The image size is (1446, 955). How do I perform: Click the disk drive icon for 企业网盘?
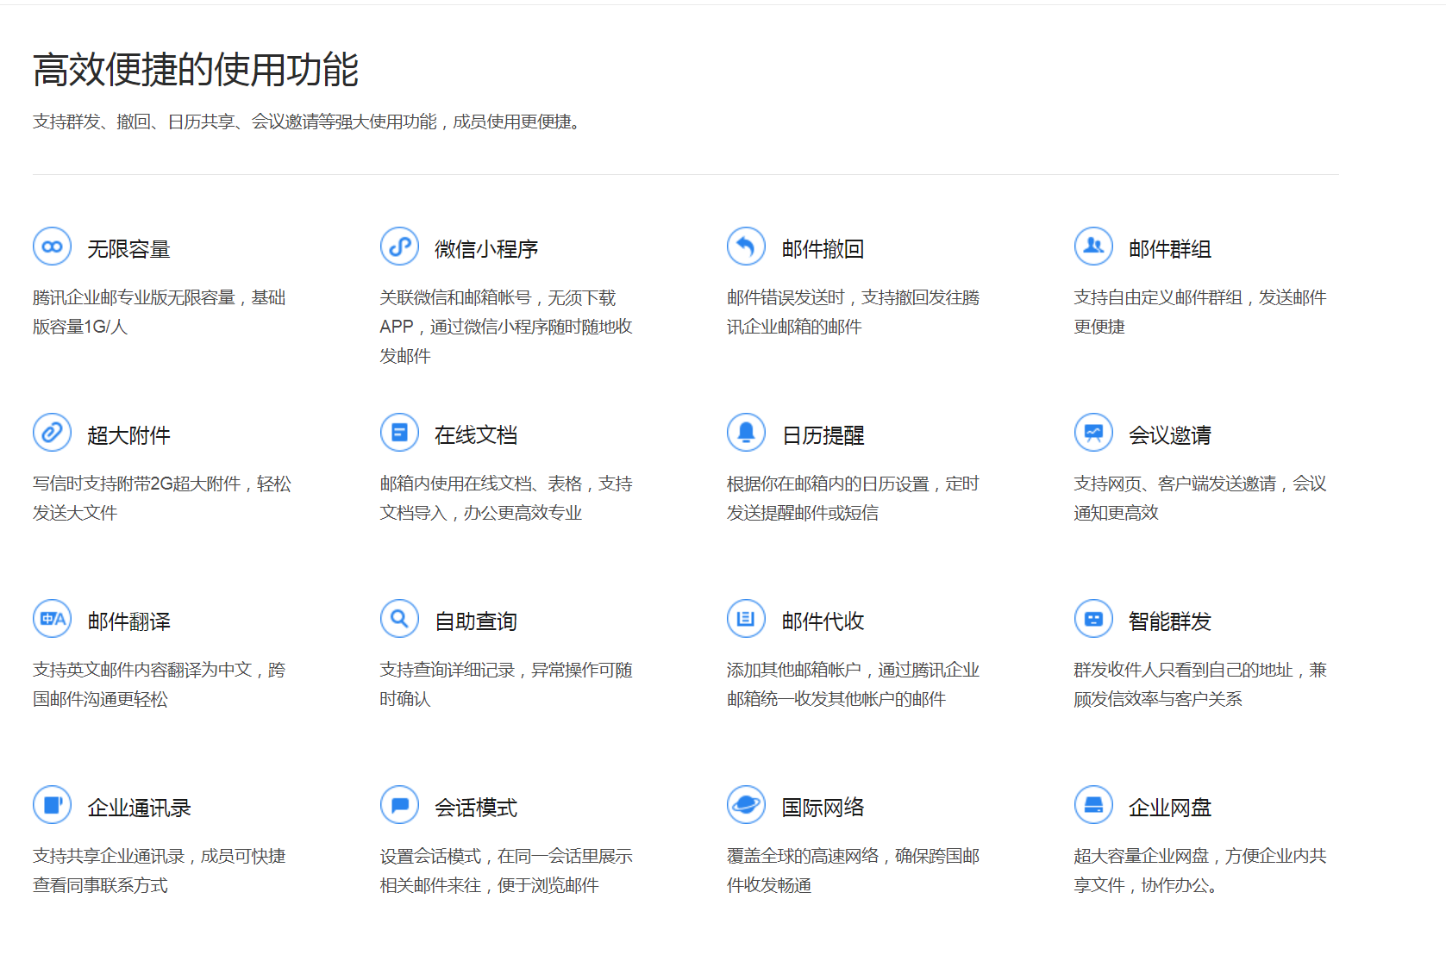pyautogui.click(x=1093, y=805)
